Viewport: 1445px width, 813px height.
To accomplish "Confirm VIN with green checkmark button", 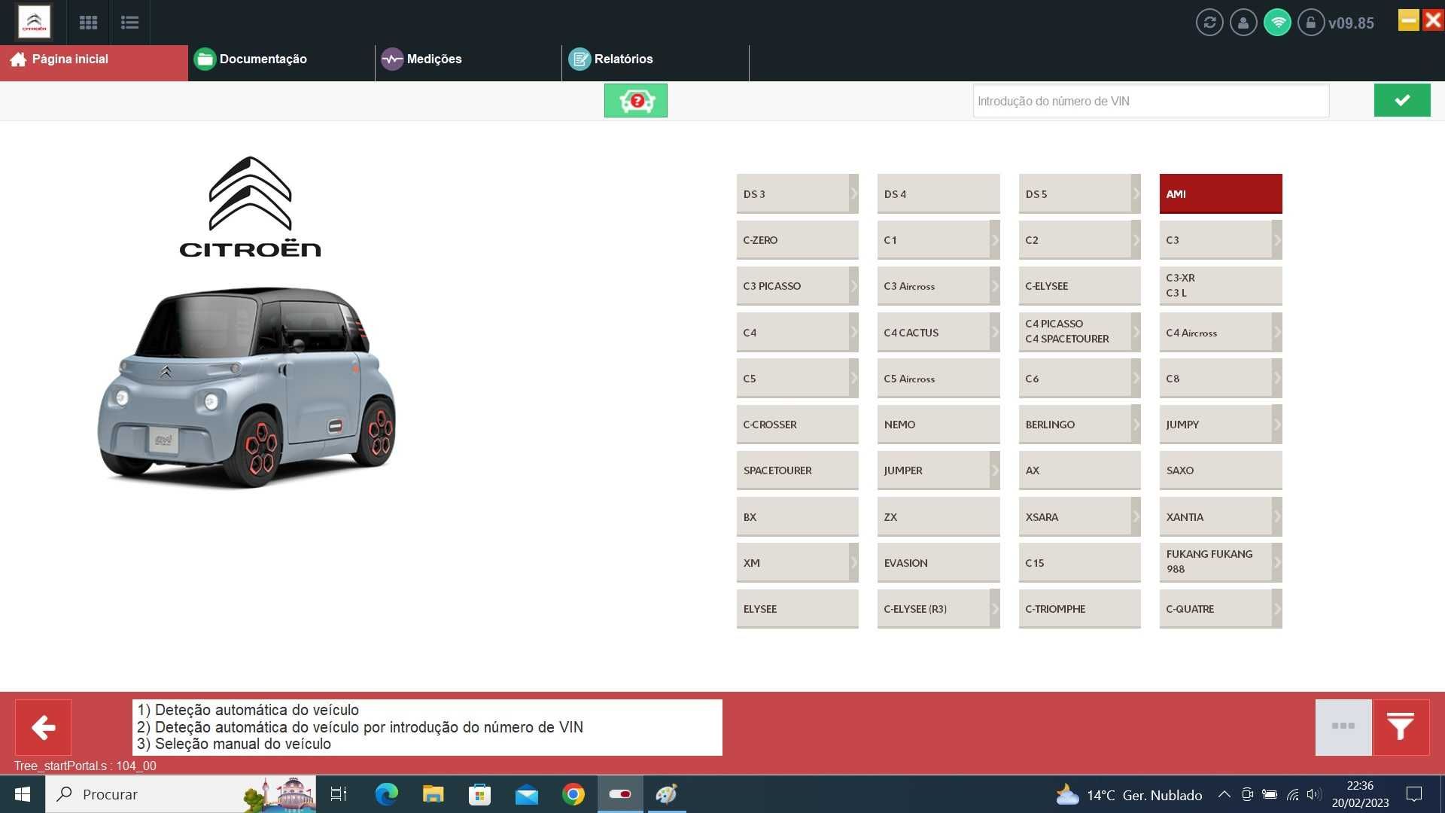I will click(x=1402, y=100).
